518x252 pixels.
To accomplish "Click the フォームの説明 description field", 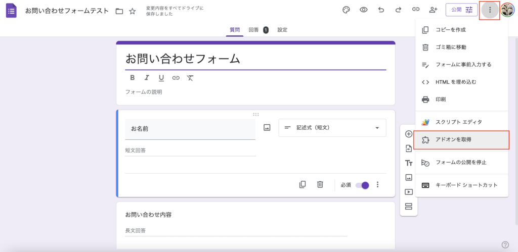I will [255, 92].
